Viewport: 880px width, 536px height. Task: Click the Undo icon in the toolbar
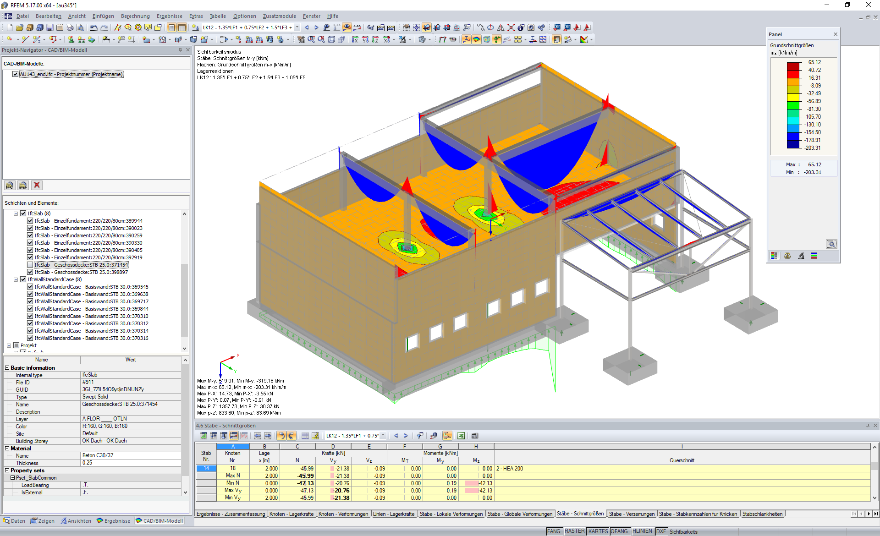coord(95,27)
